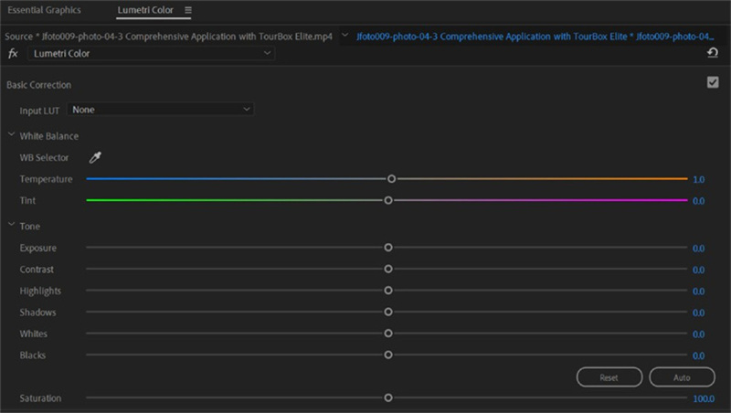
Task: Click the reset effect arrow icon
Action: click(712, 54)
